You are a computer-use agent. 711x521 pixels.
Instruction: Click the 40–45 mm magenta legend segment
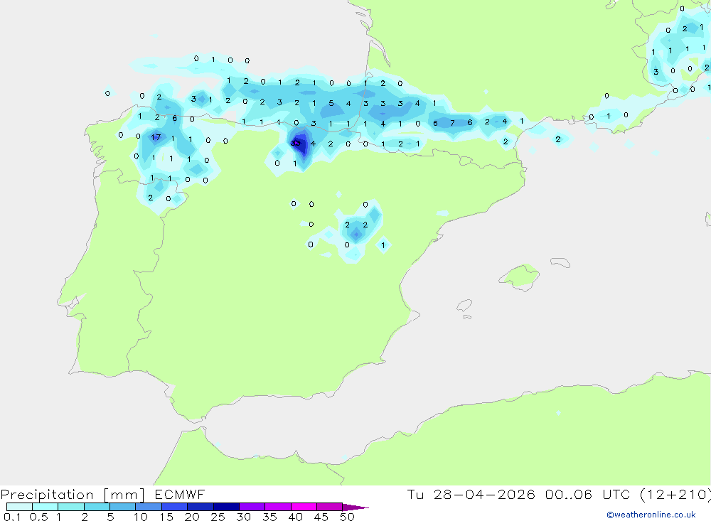(304, 507)
